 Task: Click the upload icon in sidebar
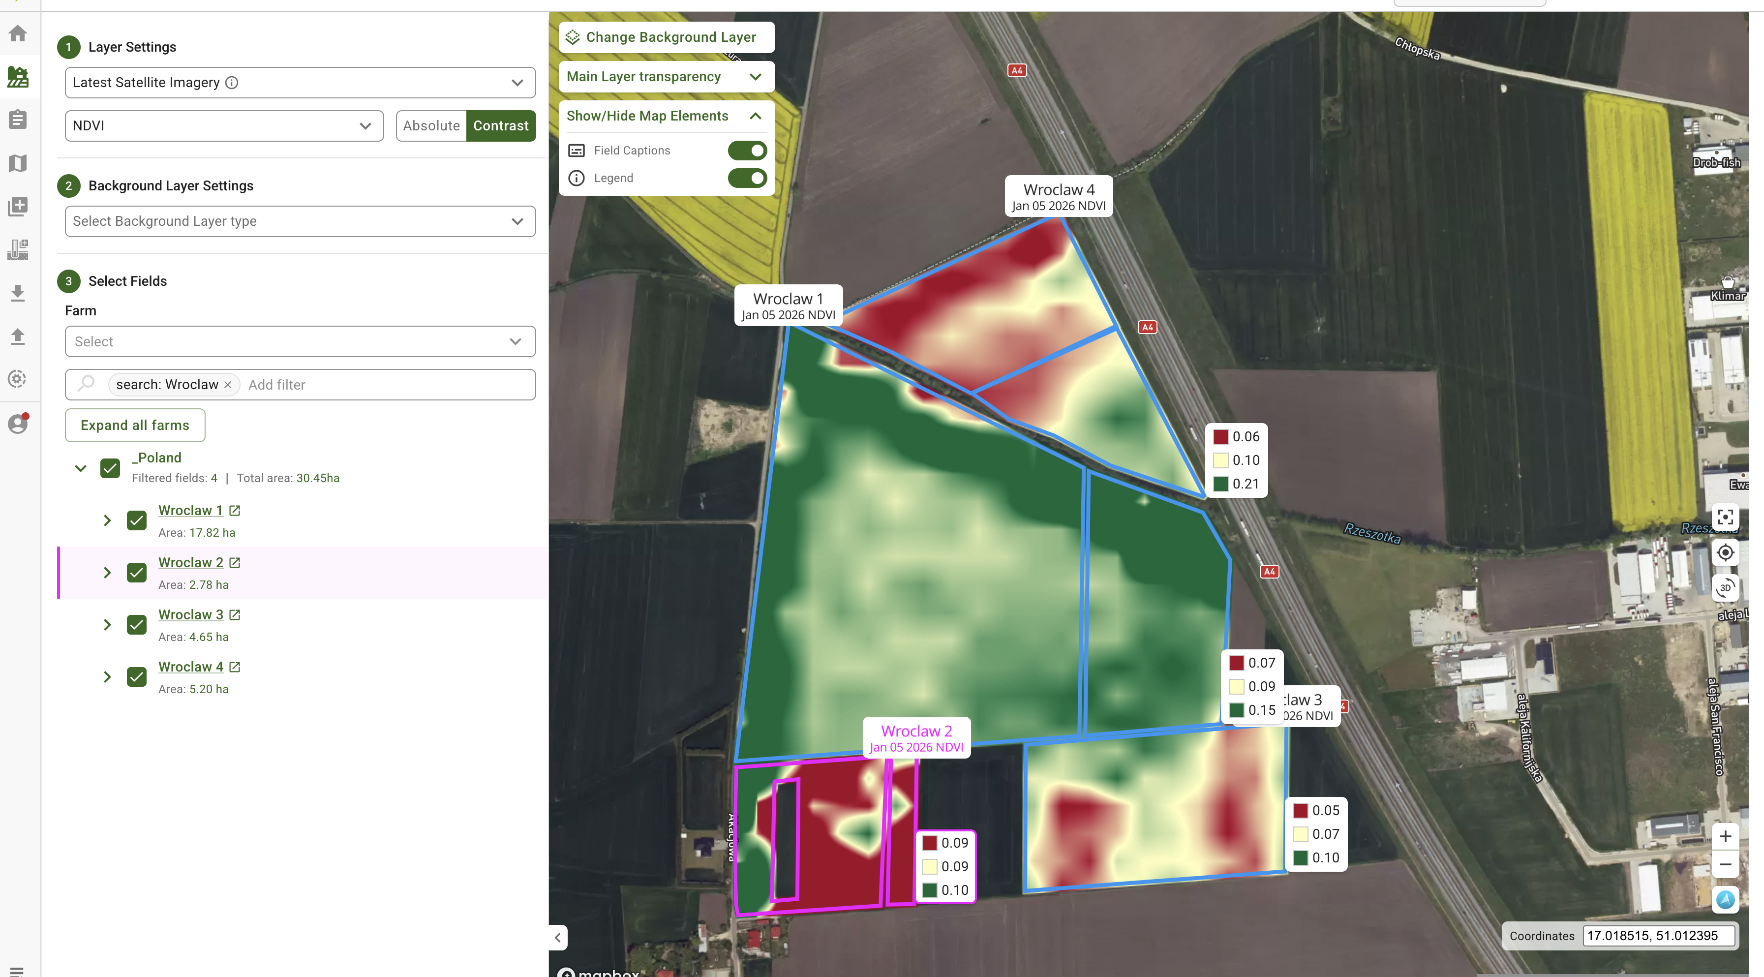[x=18, y=336]
